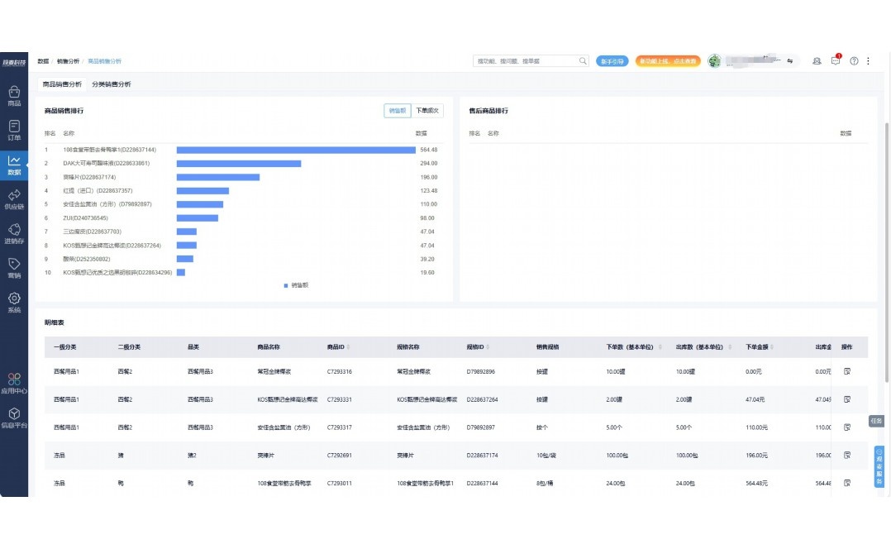The width and height of the screenshot is (891, 549).
Task: Open 应用中心 app center
Action: 14,383
